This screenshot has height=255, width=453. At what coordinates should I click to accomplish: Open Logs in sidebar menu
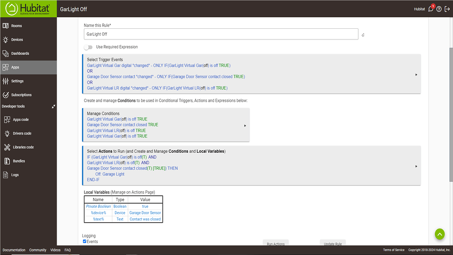click(x=15, y=175)
